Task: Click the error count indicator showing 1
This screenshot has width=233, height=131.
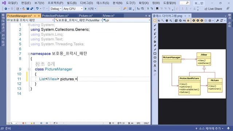Action: pyautogui.click(x=24, y=123)
